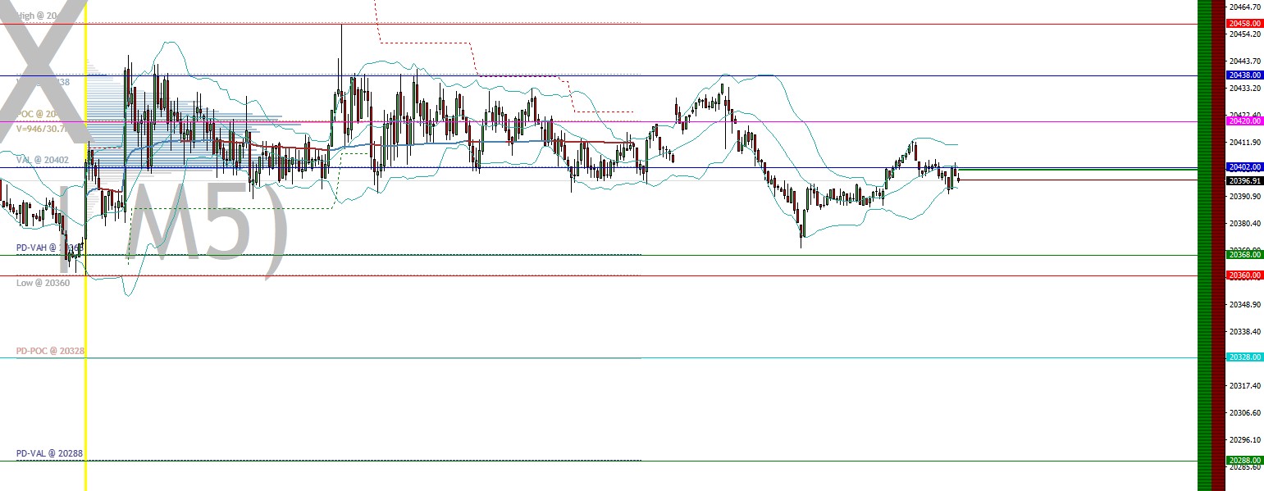This screenshot has width=1264, height=491.
Task: Click the 20368.00 green price label
Action: [x=1243, y=255]
